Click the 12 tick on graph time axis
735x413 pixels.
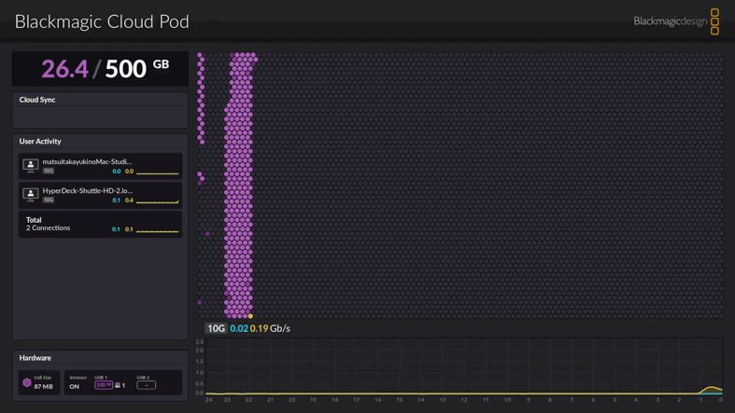tap(464, 400)
